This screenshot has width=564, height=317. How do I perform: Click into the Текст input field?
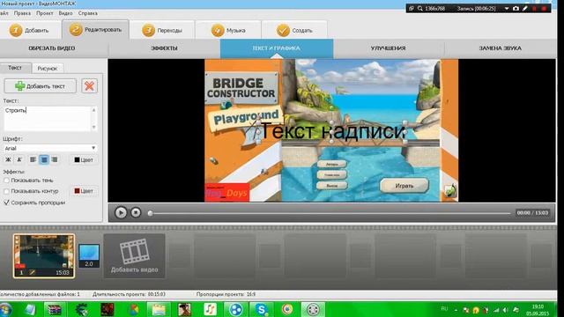(x=48, y=119)
